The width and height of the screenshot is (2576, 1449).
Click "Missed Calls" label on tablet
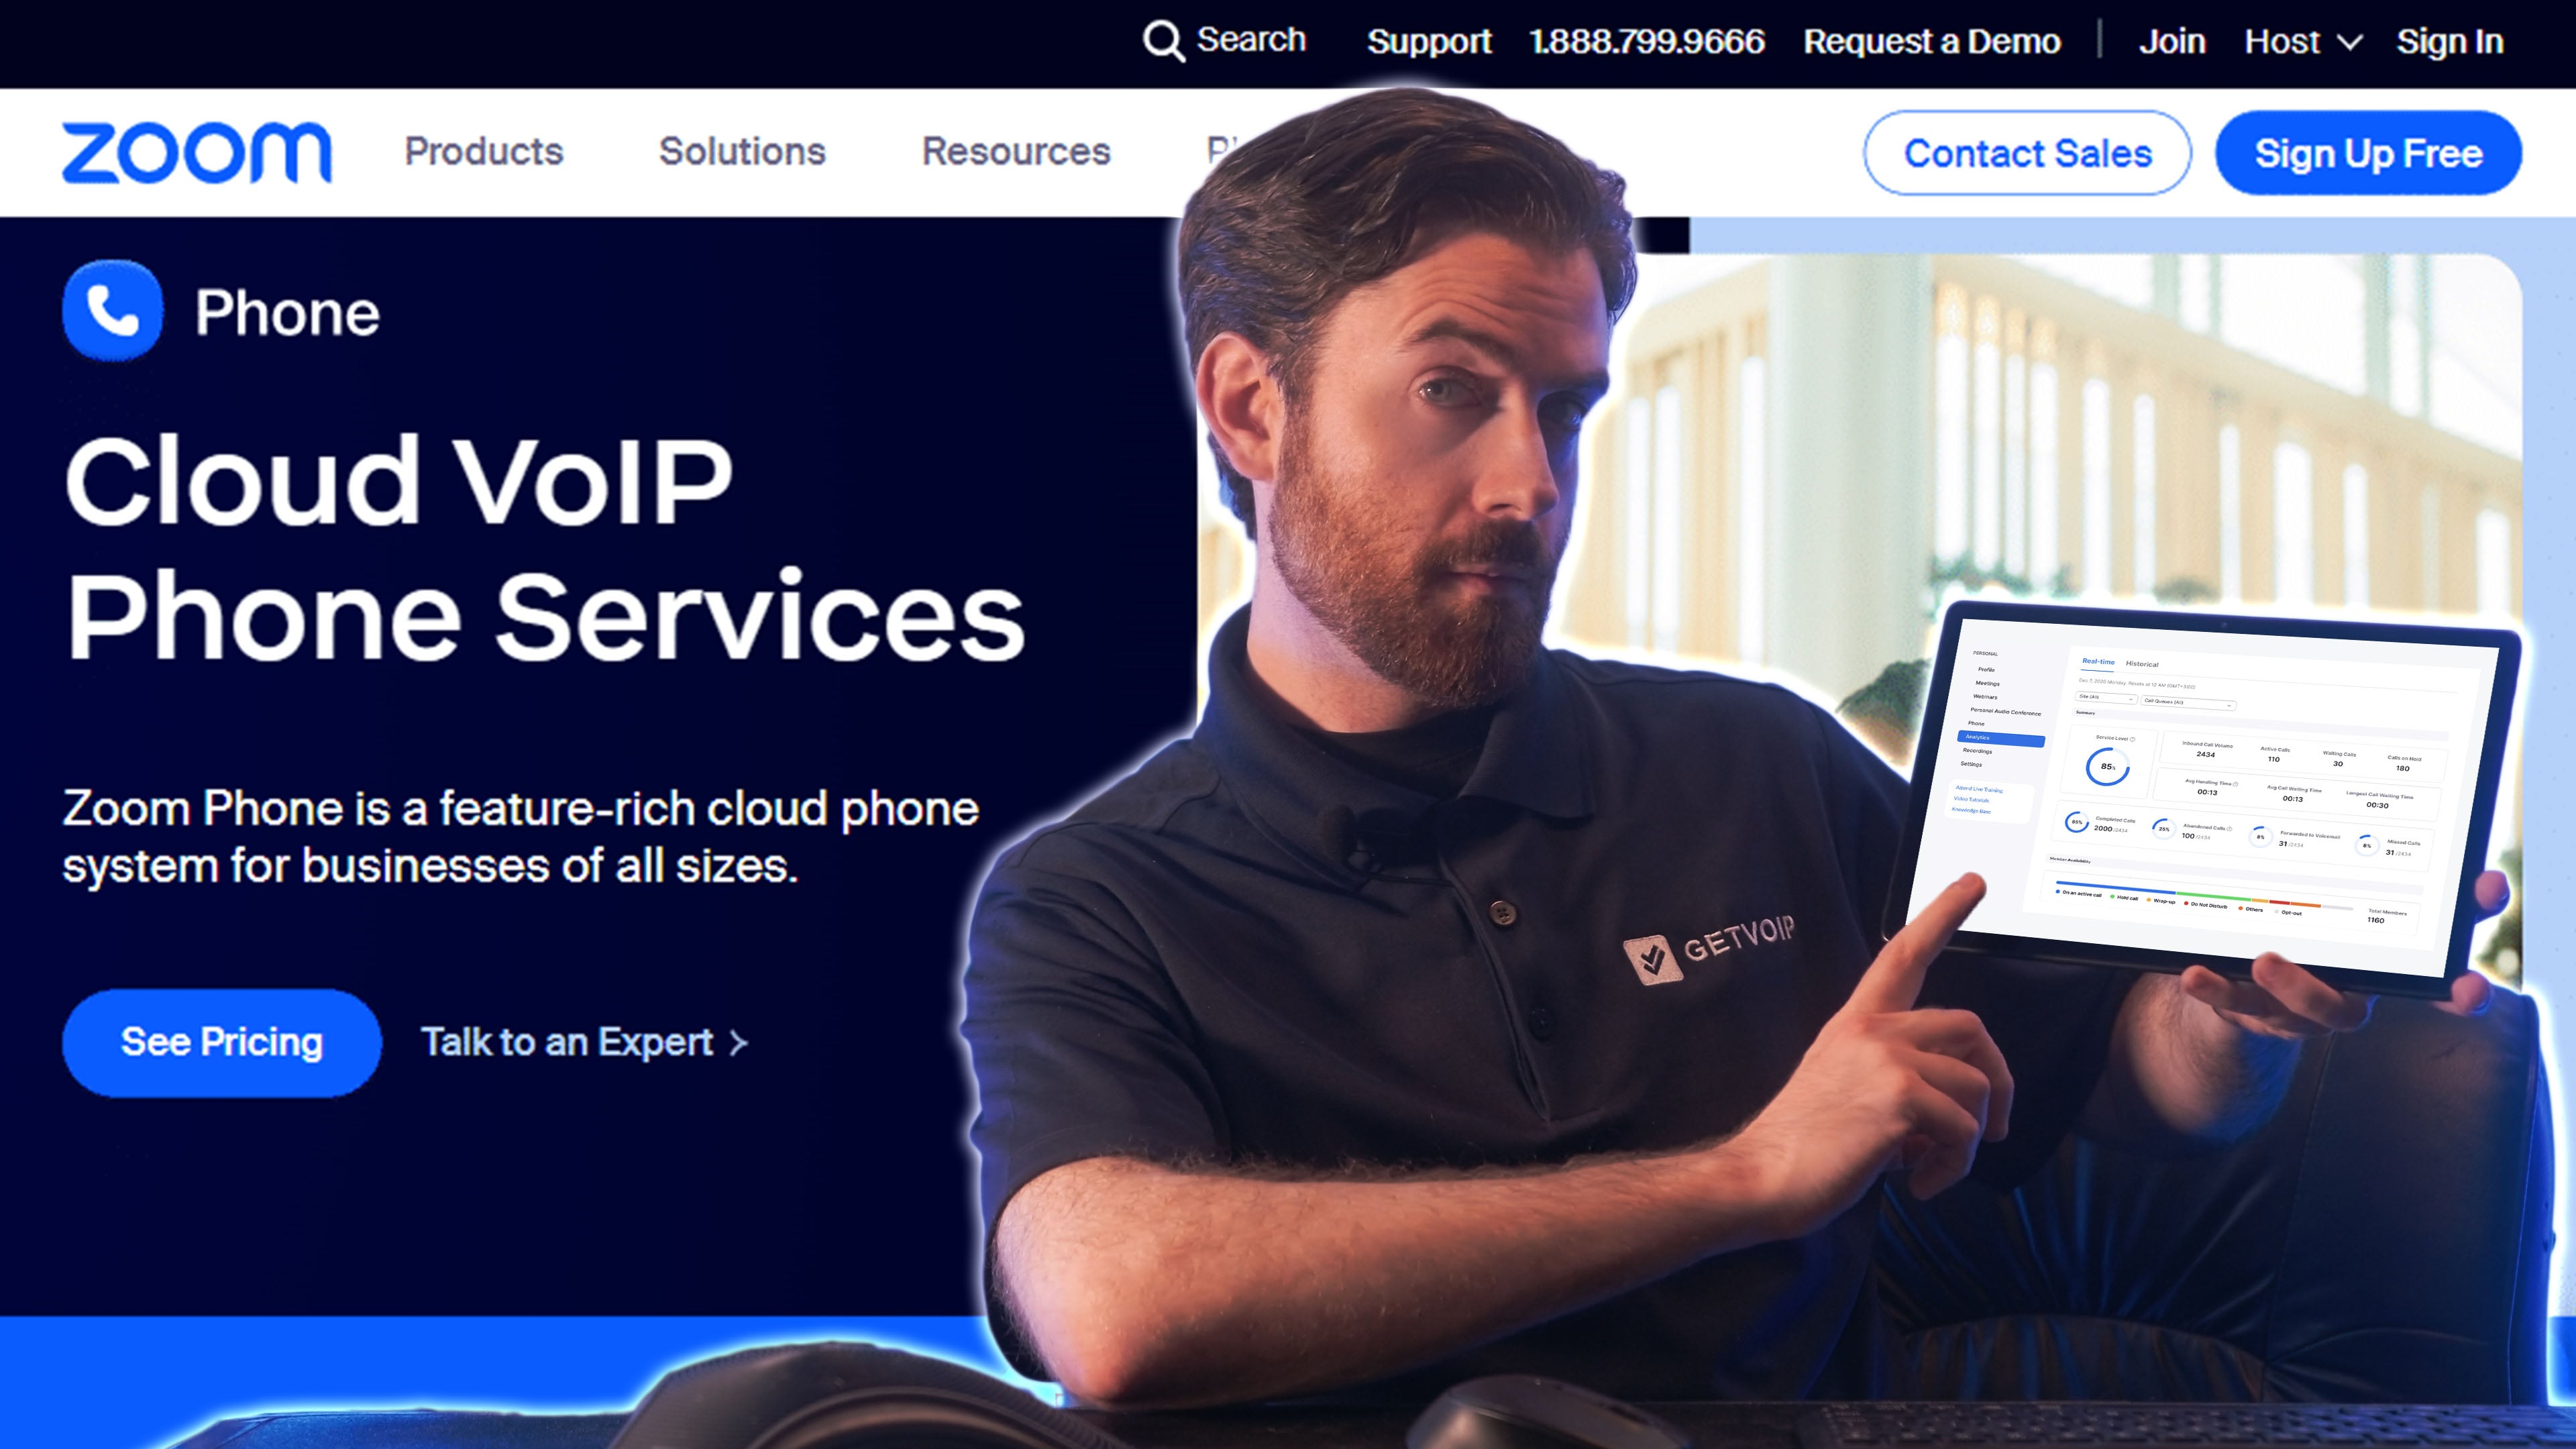pos(2403,843)
